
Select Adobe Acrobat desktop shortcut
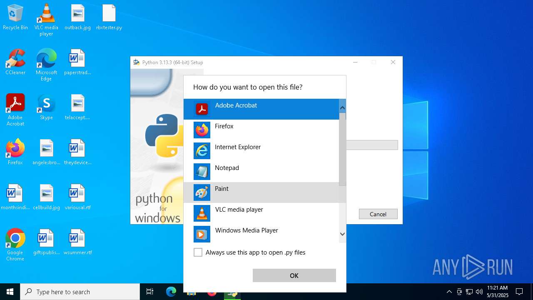tap(15, 110)
